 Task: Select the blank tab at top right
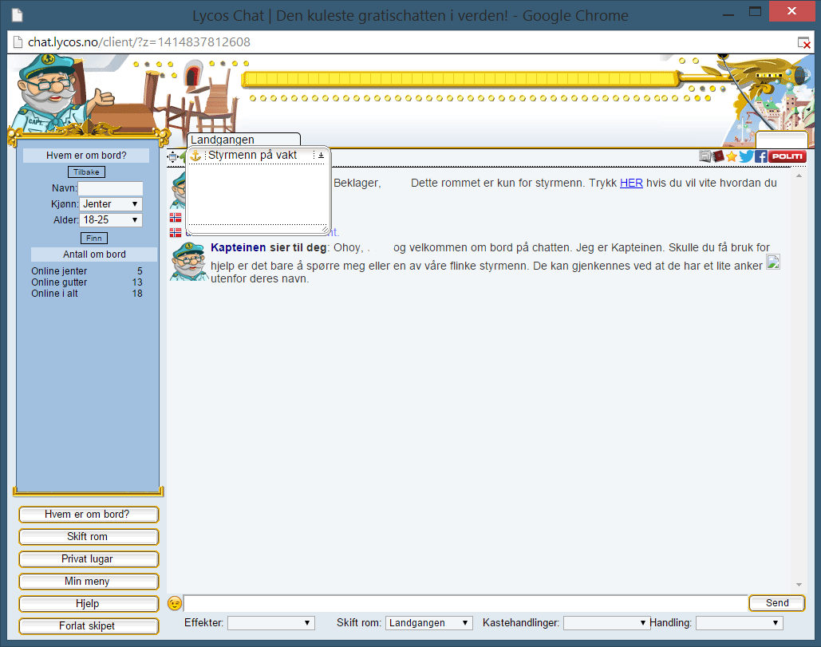pyautogui.click(x=782, y=140)
